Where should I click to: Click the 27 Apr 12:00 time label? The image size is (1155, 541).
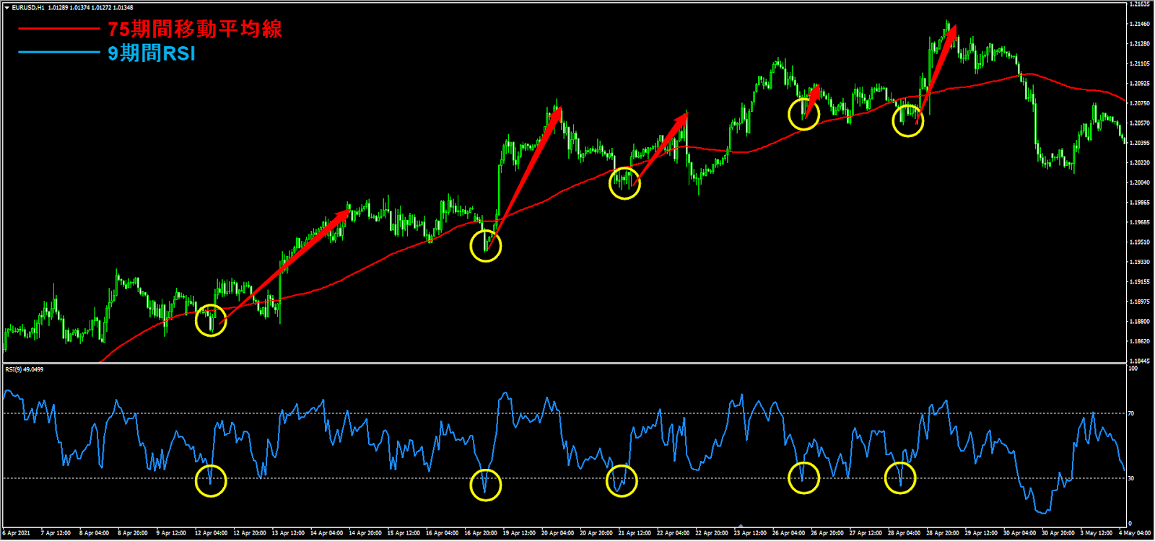866,533
